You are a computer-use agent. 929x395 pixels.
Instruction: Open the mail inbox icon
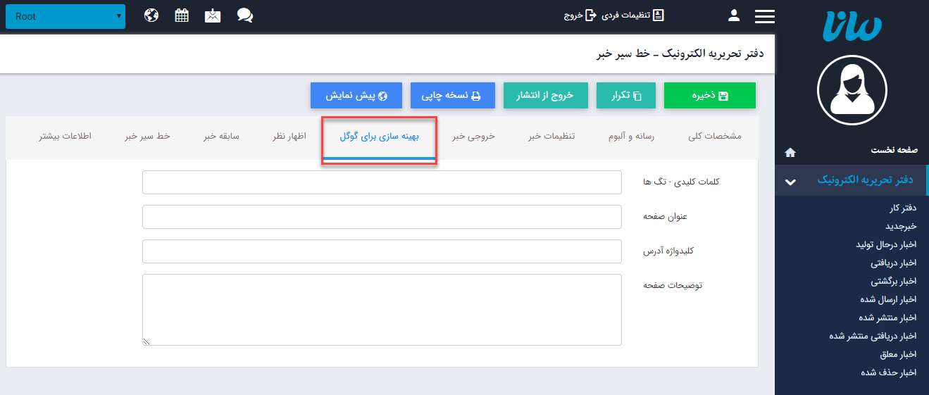point(213,15)
